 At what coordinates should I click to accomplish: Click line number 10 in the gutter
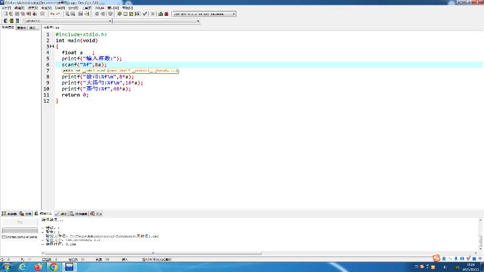tap(47, 89)
